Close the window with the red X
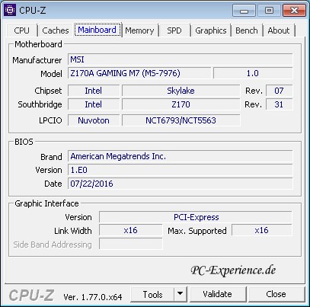The height and width of the screenshot is (307, 310). (294, 11)
